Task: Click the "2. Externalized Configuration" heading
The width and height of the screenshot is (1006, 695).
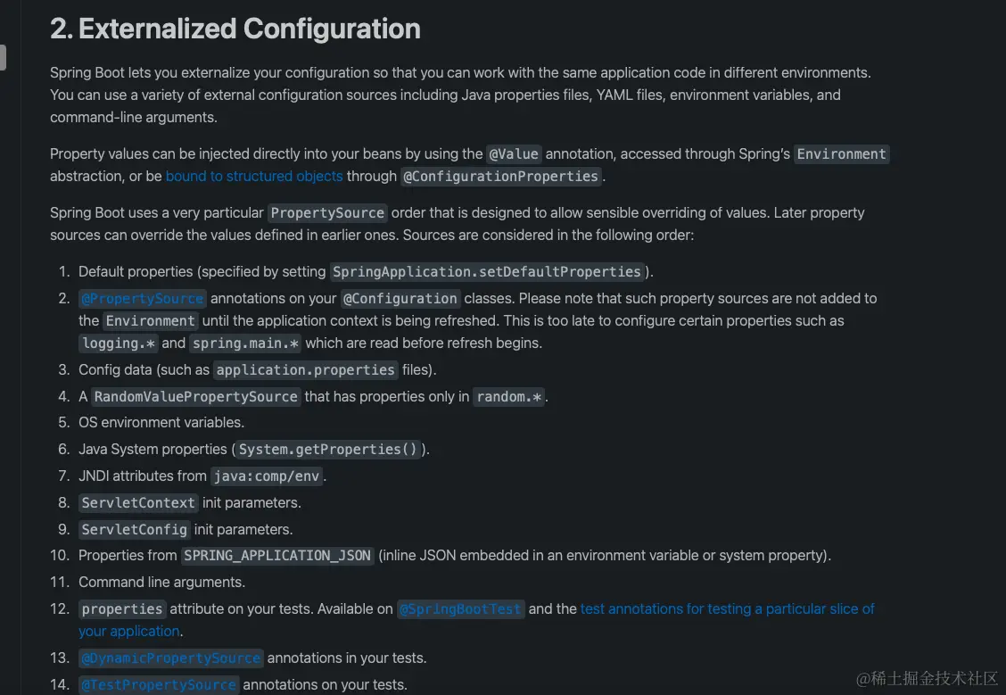Action: (x=235, y=29)
